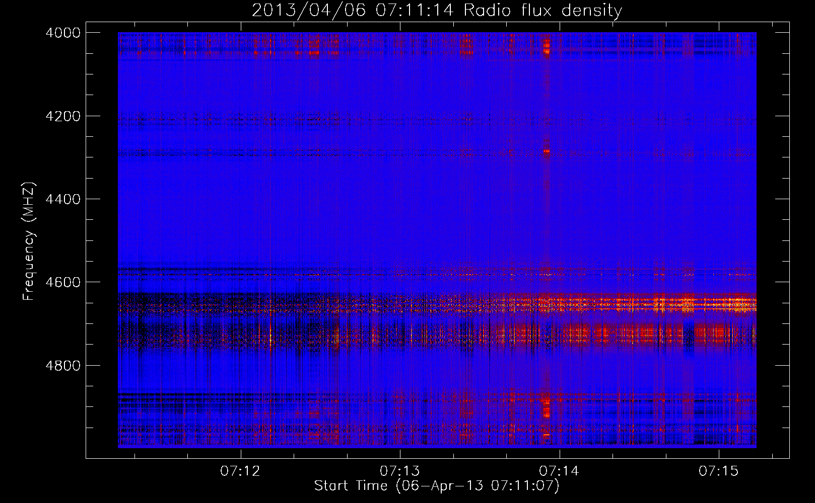Image resolution: width=815 pixels, height=503 pixels.
Task: Click the 07:14 time tick label
Action: point(559,471)
